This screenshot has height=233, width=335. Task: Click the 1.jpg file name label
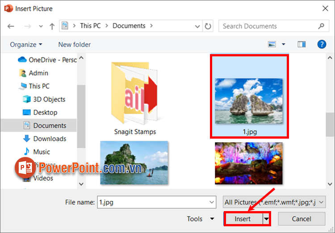(250, 131)
